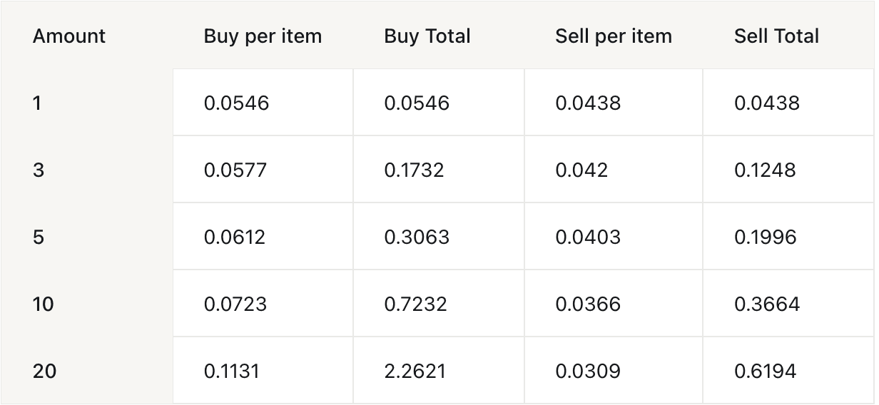Image resolution: width=879 pixels, height=405 pixels.
Task: Click Buy Total cell showing 0.1732
Action: (x=414, y=170)
